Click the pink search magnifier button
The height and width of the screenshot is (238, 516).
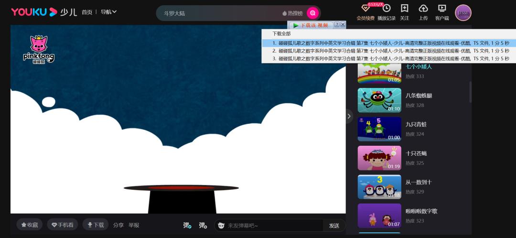pos(312,13)
